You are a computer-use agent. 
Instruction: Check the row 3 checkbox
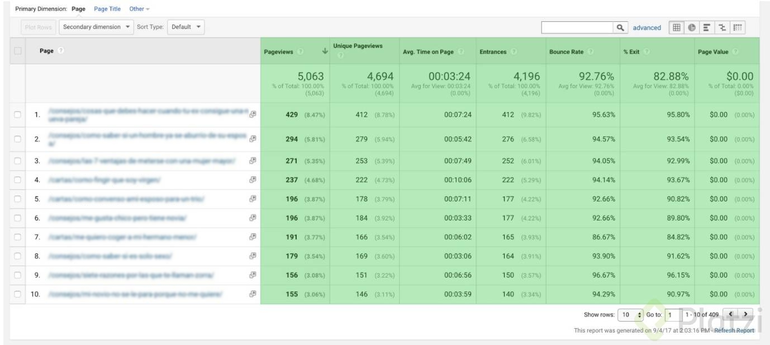pos(18,161)
